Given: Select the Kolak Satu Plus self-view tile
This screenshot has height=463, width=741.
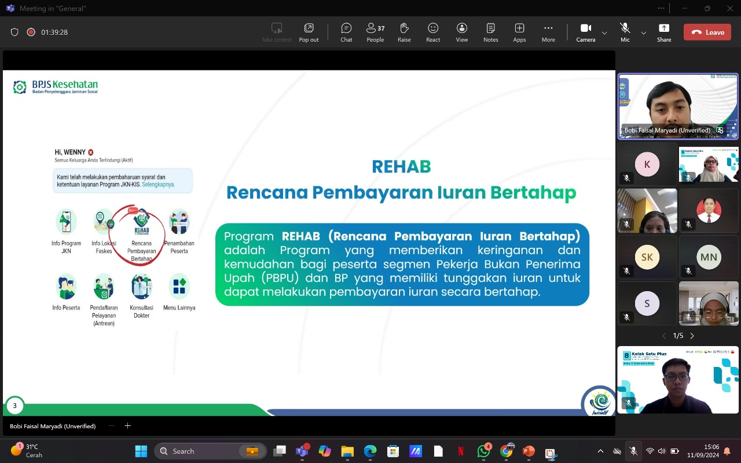Looking at the screenshot, I should tap(678, 380).
